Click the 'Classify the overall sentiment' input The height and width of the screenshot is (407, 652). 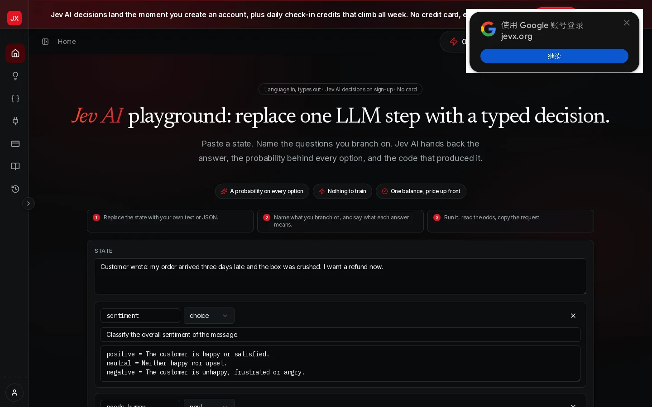(340, 335)
